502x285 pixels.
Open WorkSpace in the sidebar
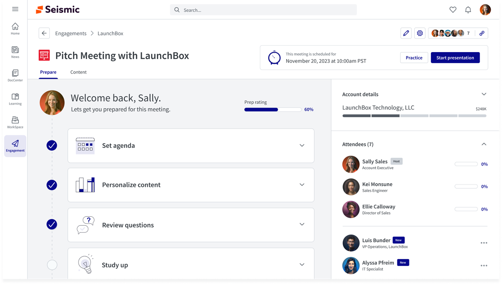pos(15,122)
